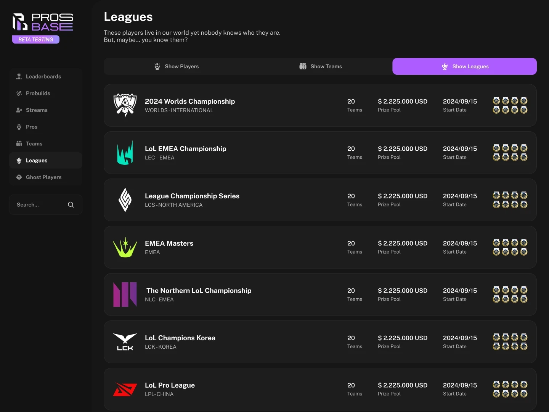Open the 2024 Worlds Championship league
This screenshot has width=549, height=412.
pyautogui.click(x=320, y=105)
